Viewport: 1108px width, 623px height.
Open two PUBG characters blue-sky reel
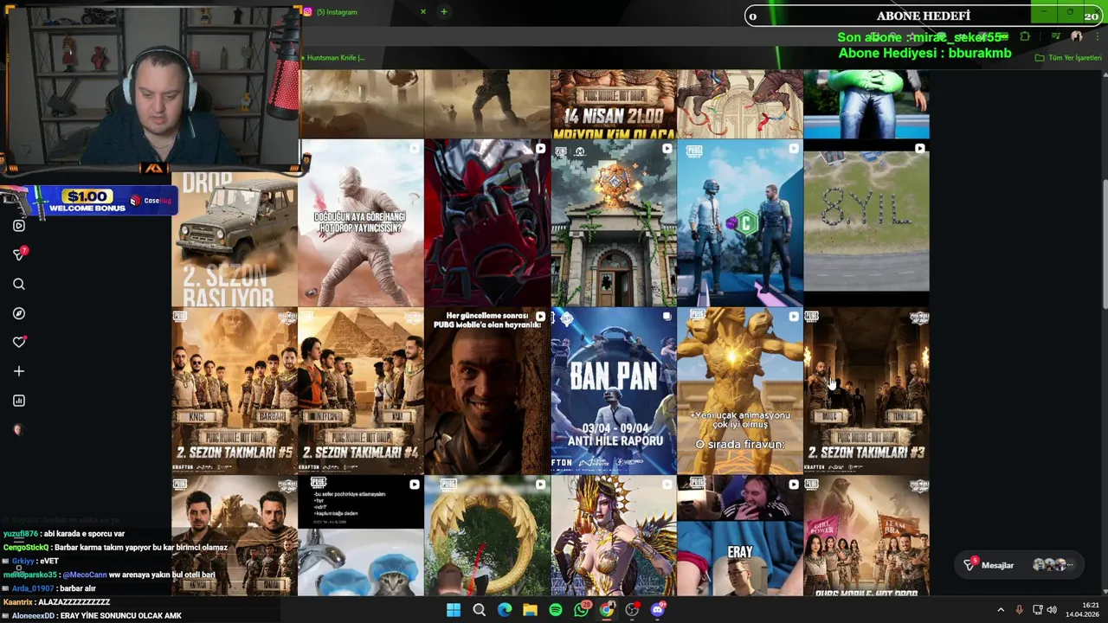coord(740,223)
